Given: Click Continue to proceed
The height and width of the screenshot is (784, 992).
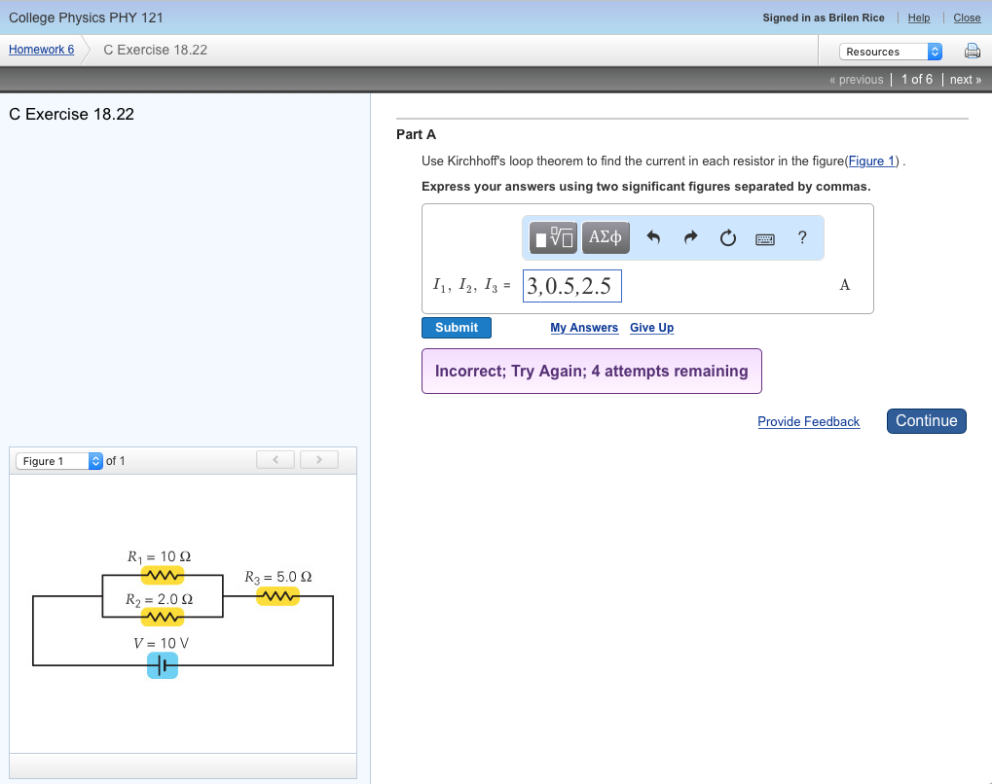Looking at the screenshot, I should point(925,420).
